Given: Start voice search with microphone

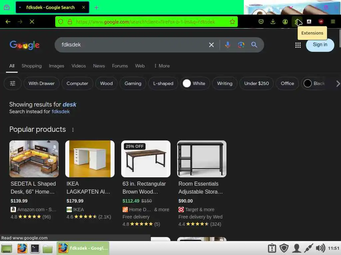Looking at the screenshot, I should pyautogui.click(x=227, y=45).
